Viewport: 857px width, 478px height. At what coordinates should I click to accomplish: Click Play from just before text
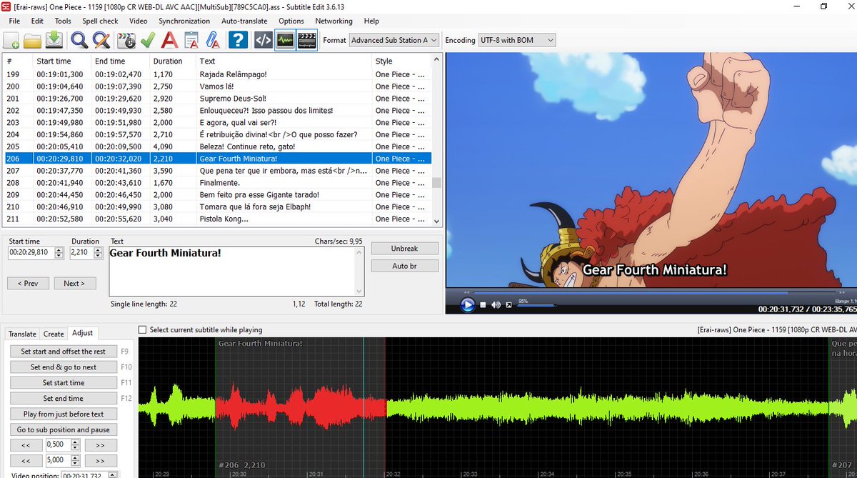pos(63,414)
